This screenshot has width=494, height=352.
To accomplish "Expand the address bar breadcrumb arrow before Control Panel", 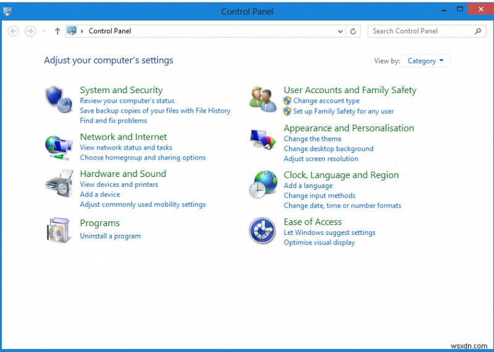I will (82, 31).
